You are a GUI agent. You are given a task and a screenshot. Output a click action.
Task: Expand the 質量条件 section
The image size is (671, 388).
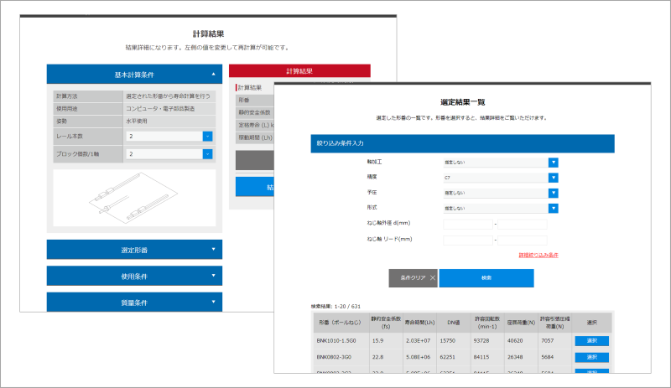point(134,301)
